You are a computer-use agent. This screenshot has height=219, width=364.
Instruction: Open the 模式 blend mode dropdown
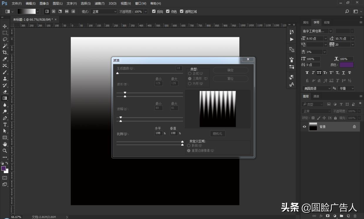click(103, 11)
